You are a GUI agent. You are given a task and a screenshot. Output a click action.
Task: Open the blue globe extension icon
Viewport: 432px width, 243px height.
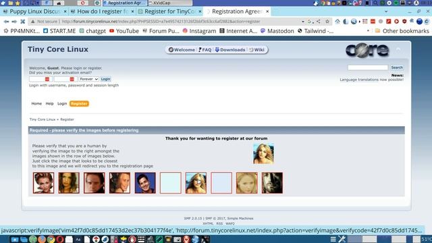click(419, 22)
